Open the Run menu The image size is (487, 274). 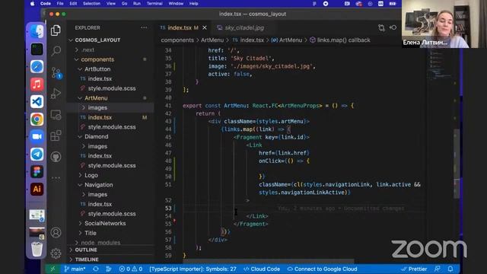coord(137,3)
